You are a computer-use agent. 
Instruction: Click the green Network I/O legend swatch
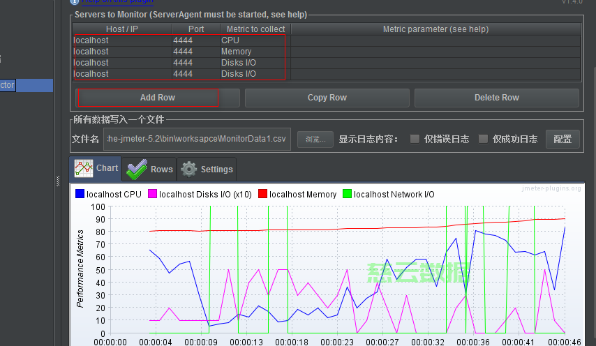tap(346, 195)
